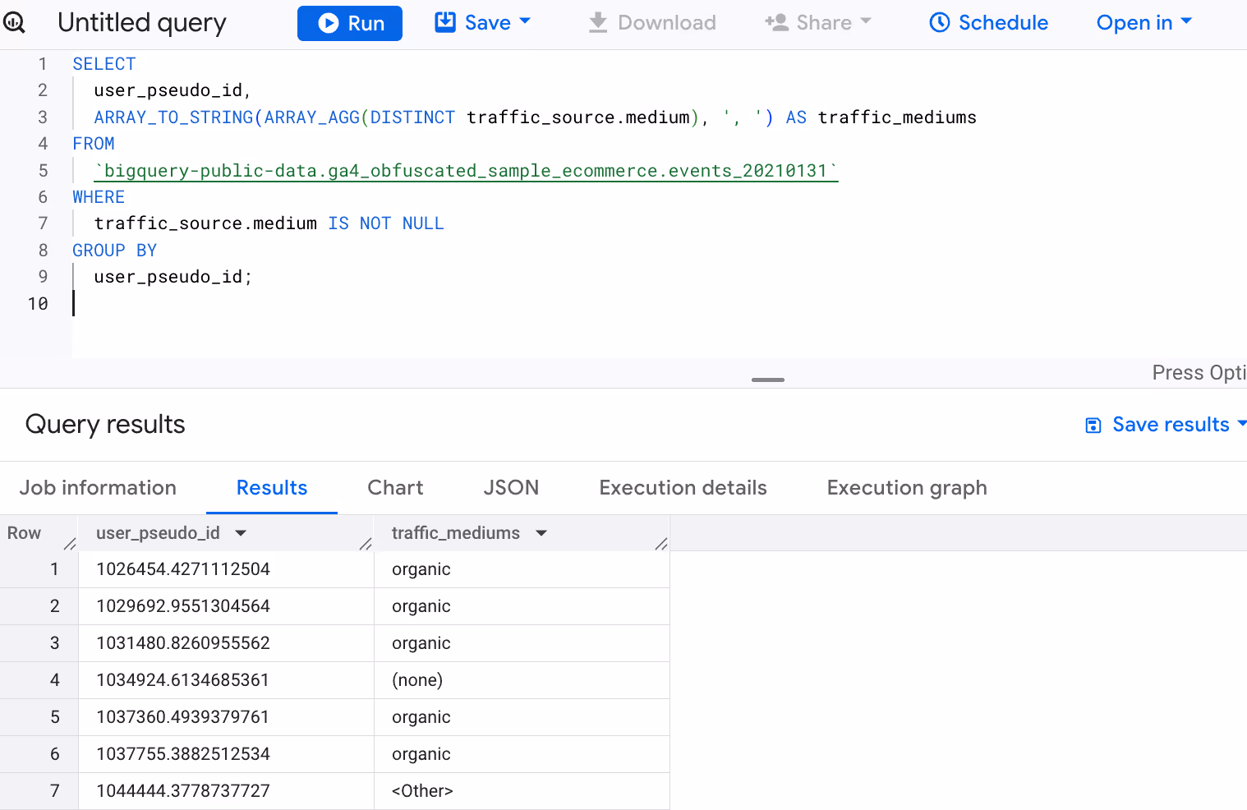Click the editor pane splitter handle

[768, 380]
